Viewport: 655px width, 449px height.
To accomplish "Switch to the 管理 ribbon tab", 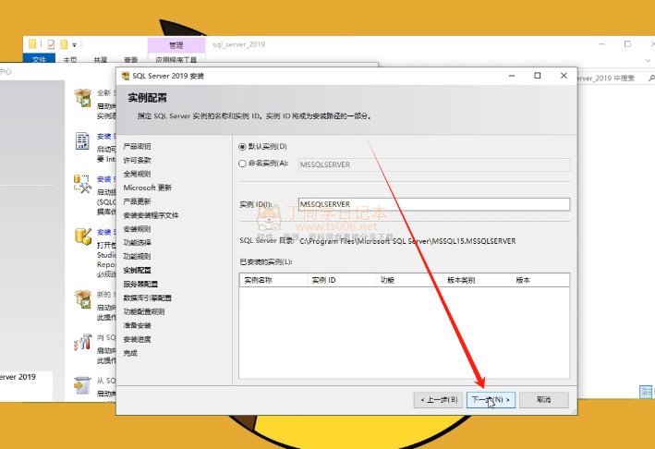I will tap(176, 44).
